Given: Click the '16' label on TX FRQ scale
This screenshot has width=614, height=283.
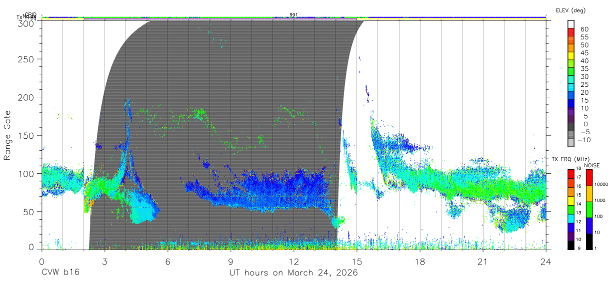Looking at the screenshot, I should coord(579,185).
